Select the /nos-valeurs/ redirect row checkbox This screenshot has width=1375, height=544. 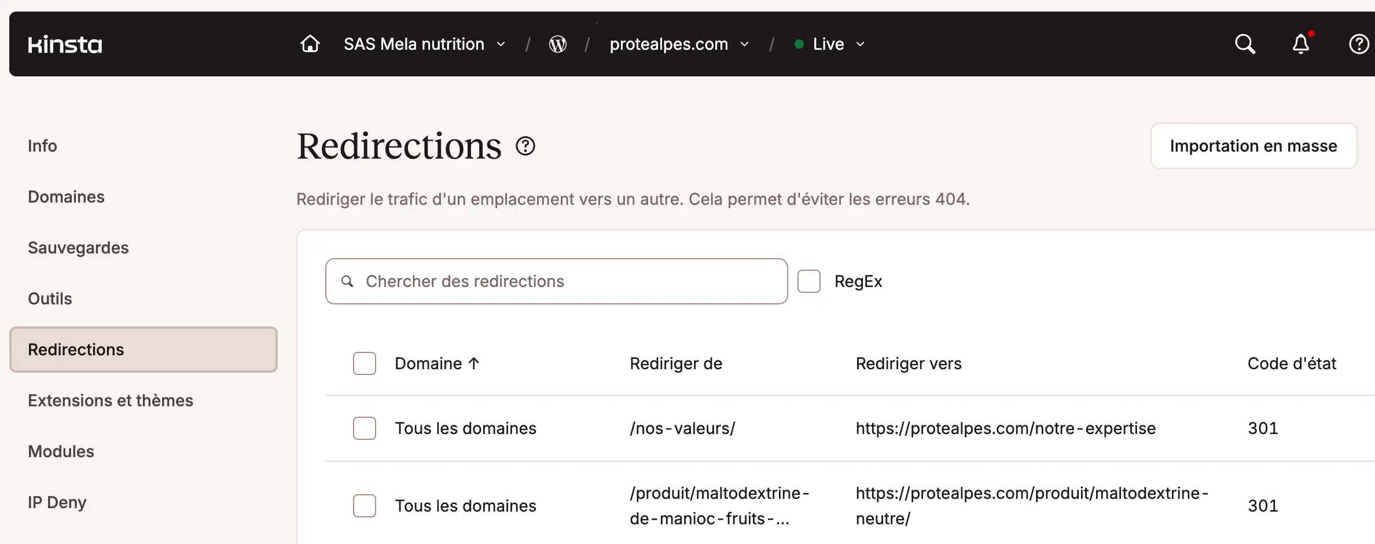[x=365, y=428]
